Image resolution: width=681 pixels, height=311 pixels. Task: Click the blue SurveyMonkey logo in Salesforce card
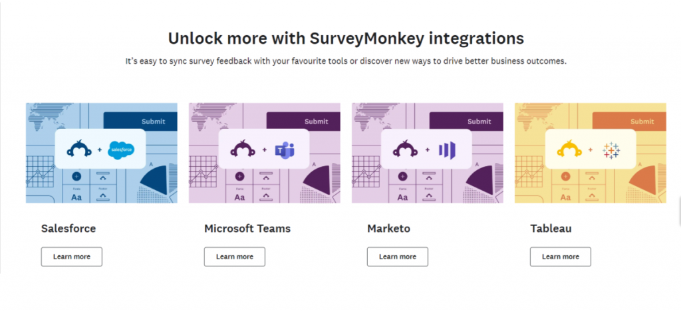[79, 148]
